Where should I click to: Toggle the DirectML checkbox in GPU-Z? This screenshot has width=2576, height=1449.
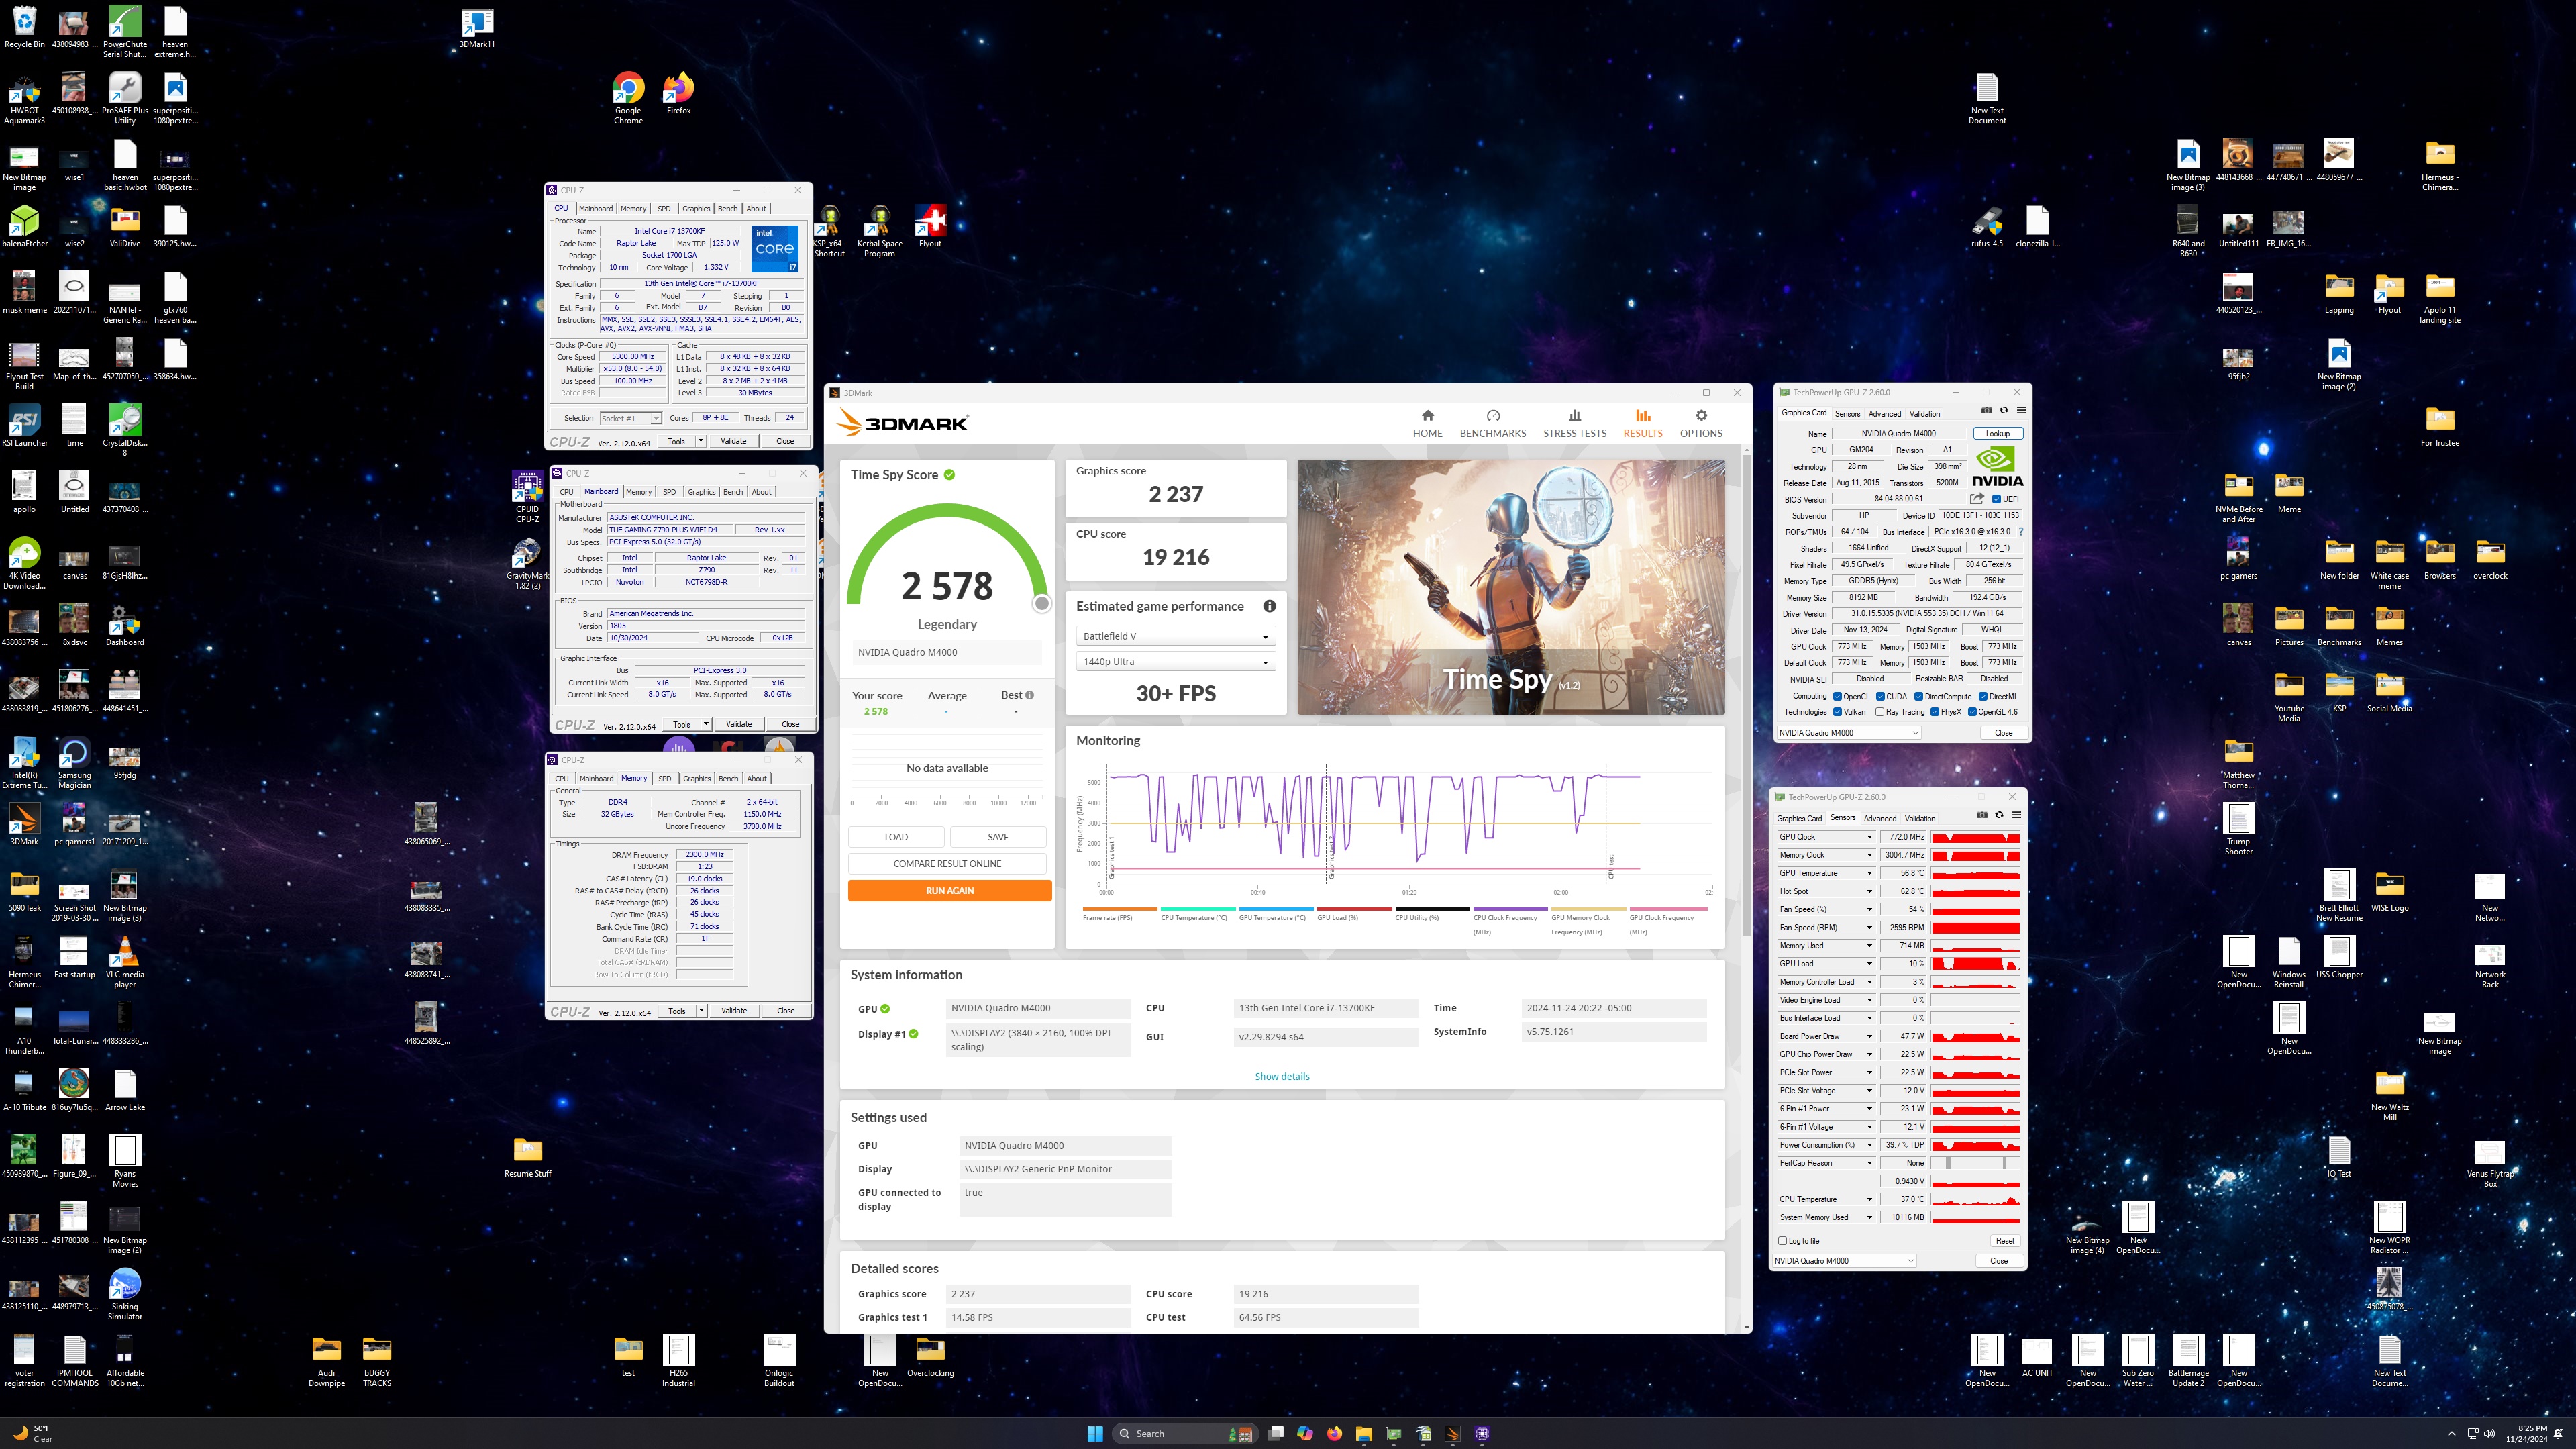click(x=1982, y=696)
